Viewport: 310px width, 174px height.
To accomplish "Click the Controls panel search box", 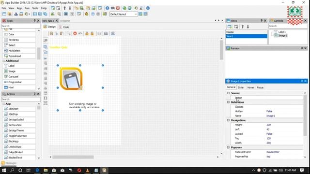I will 288,26.
